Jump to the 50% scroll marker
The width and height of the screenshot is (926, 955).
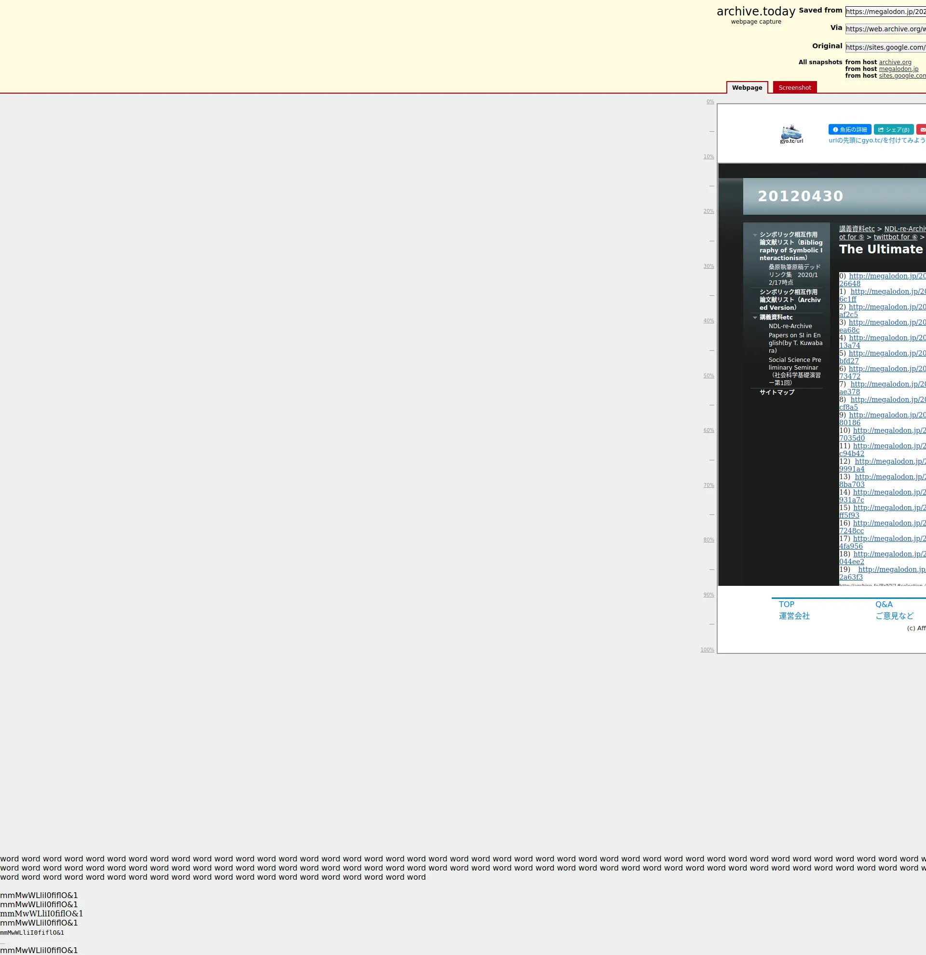pyautogui.click(x=708, y=375)
